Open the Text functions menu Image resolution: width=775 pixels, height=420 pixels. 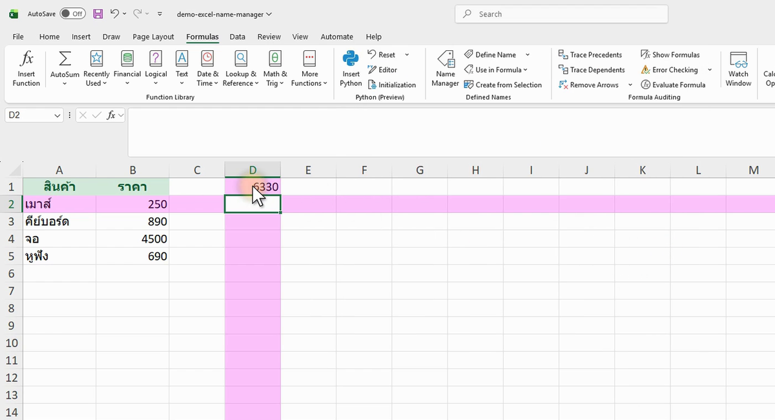click(x=182, y=70)
